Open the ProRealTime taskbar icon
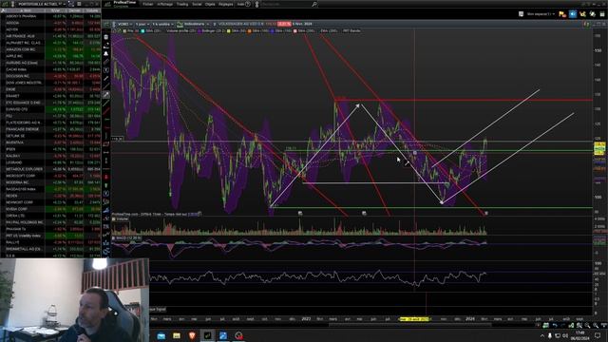608x342 pixels. click(207, 335)
